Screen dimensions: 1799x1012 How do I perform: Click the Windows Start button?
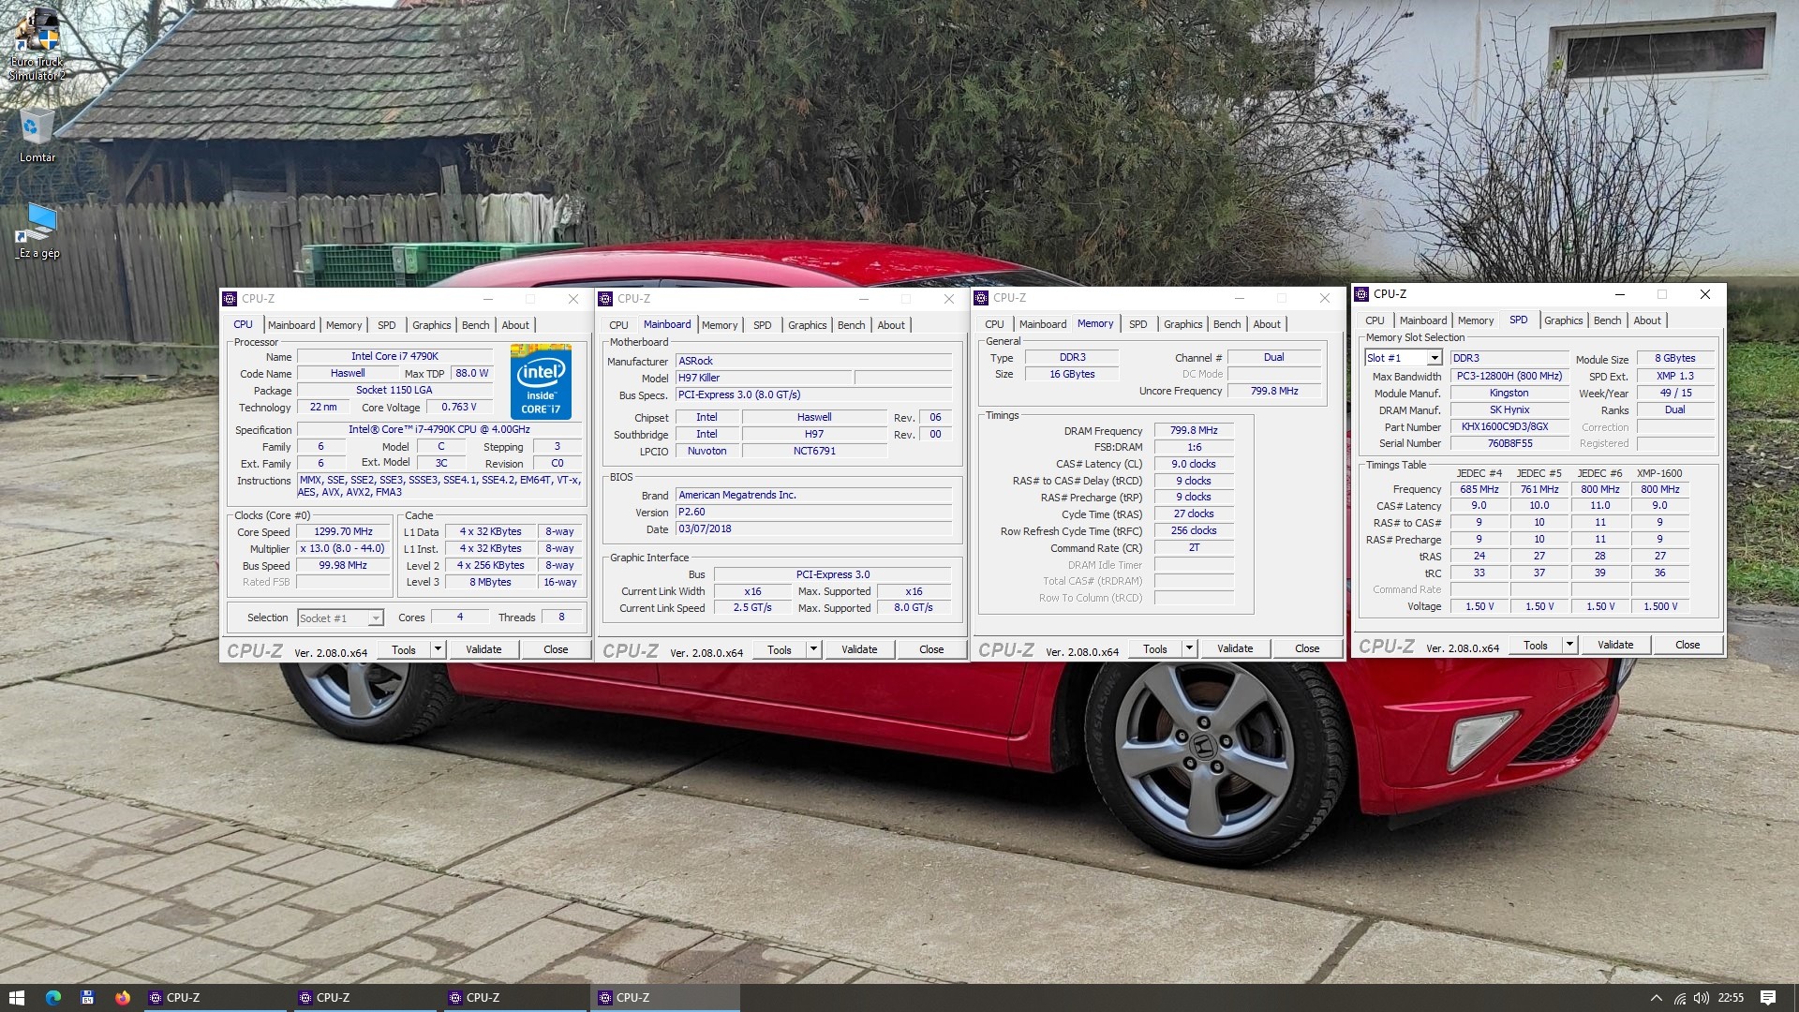[16, 998]
